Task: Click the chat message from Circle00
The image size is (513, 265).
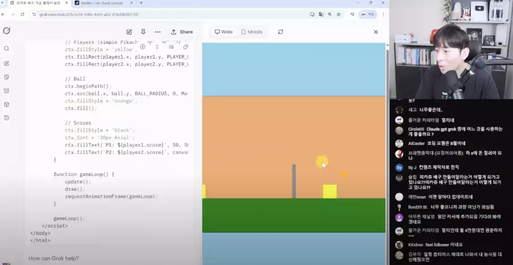Action: [x=455, y=132]
